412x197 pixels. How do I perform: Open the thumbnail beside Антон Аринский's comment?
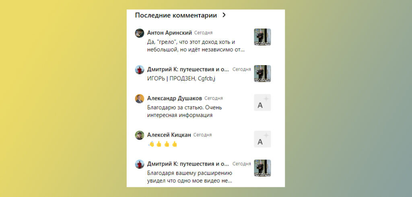(262, 37)
